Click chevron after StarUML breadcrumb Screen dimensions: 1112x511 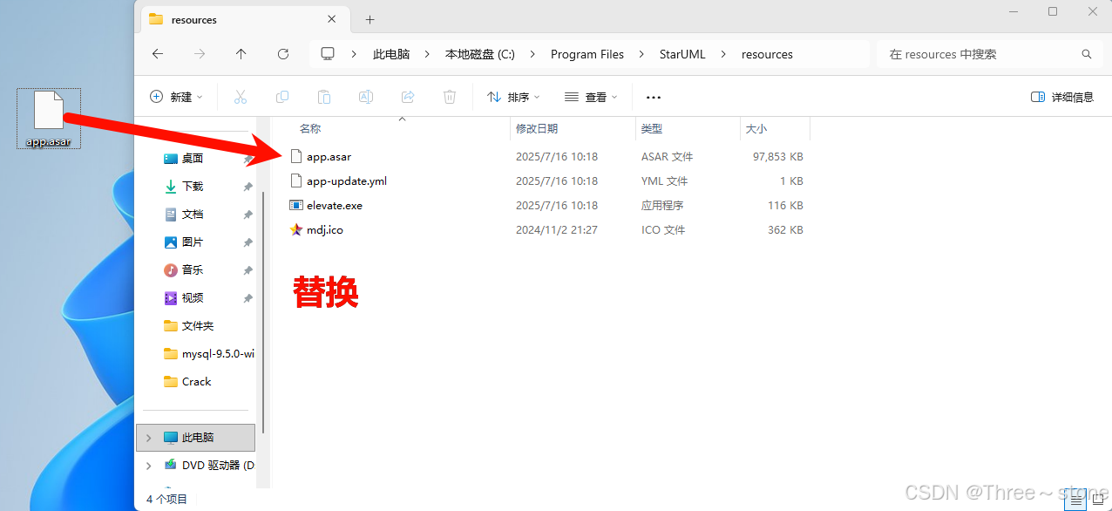723,54
